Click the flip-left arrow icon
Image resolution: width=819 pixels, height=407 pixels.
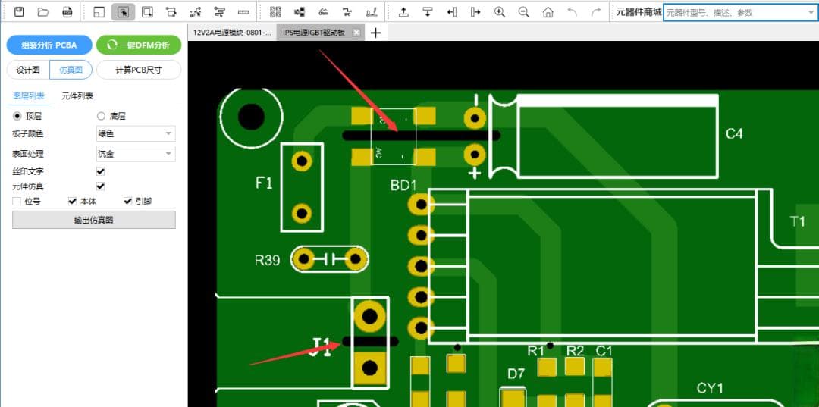tap(451, 12)
